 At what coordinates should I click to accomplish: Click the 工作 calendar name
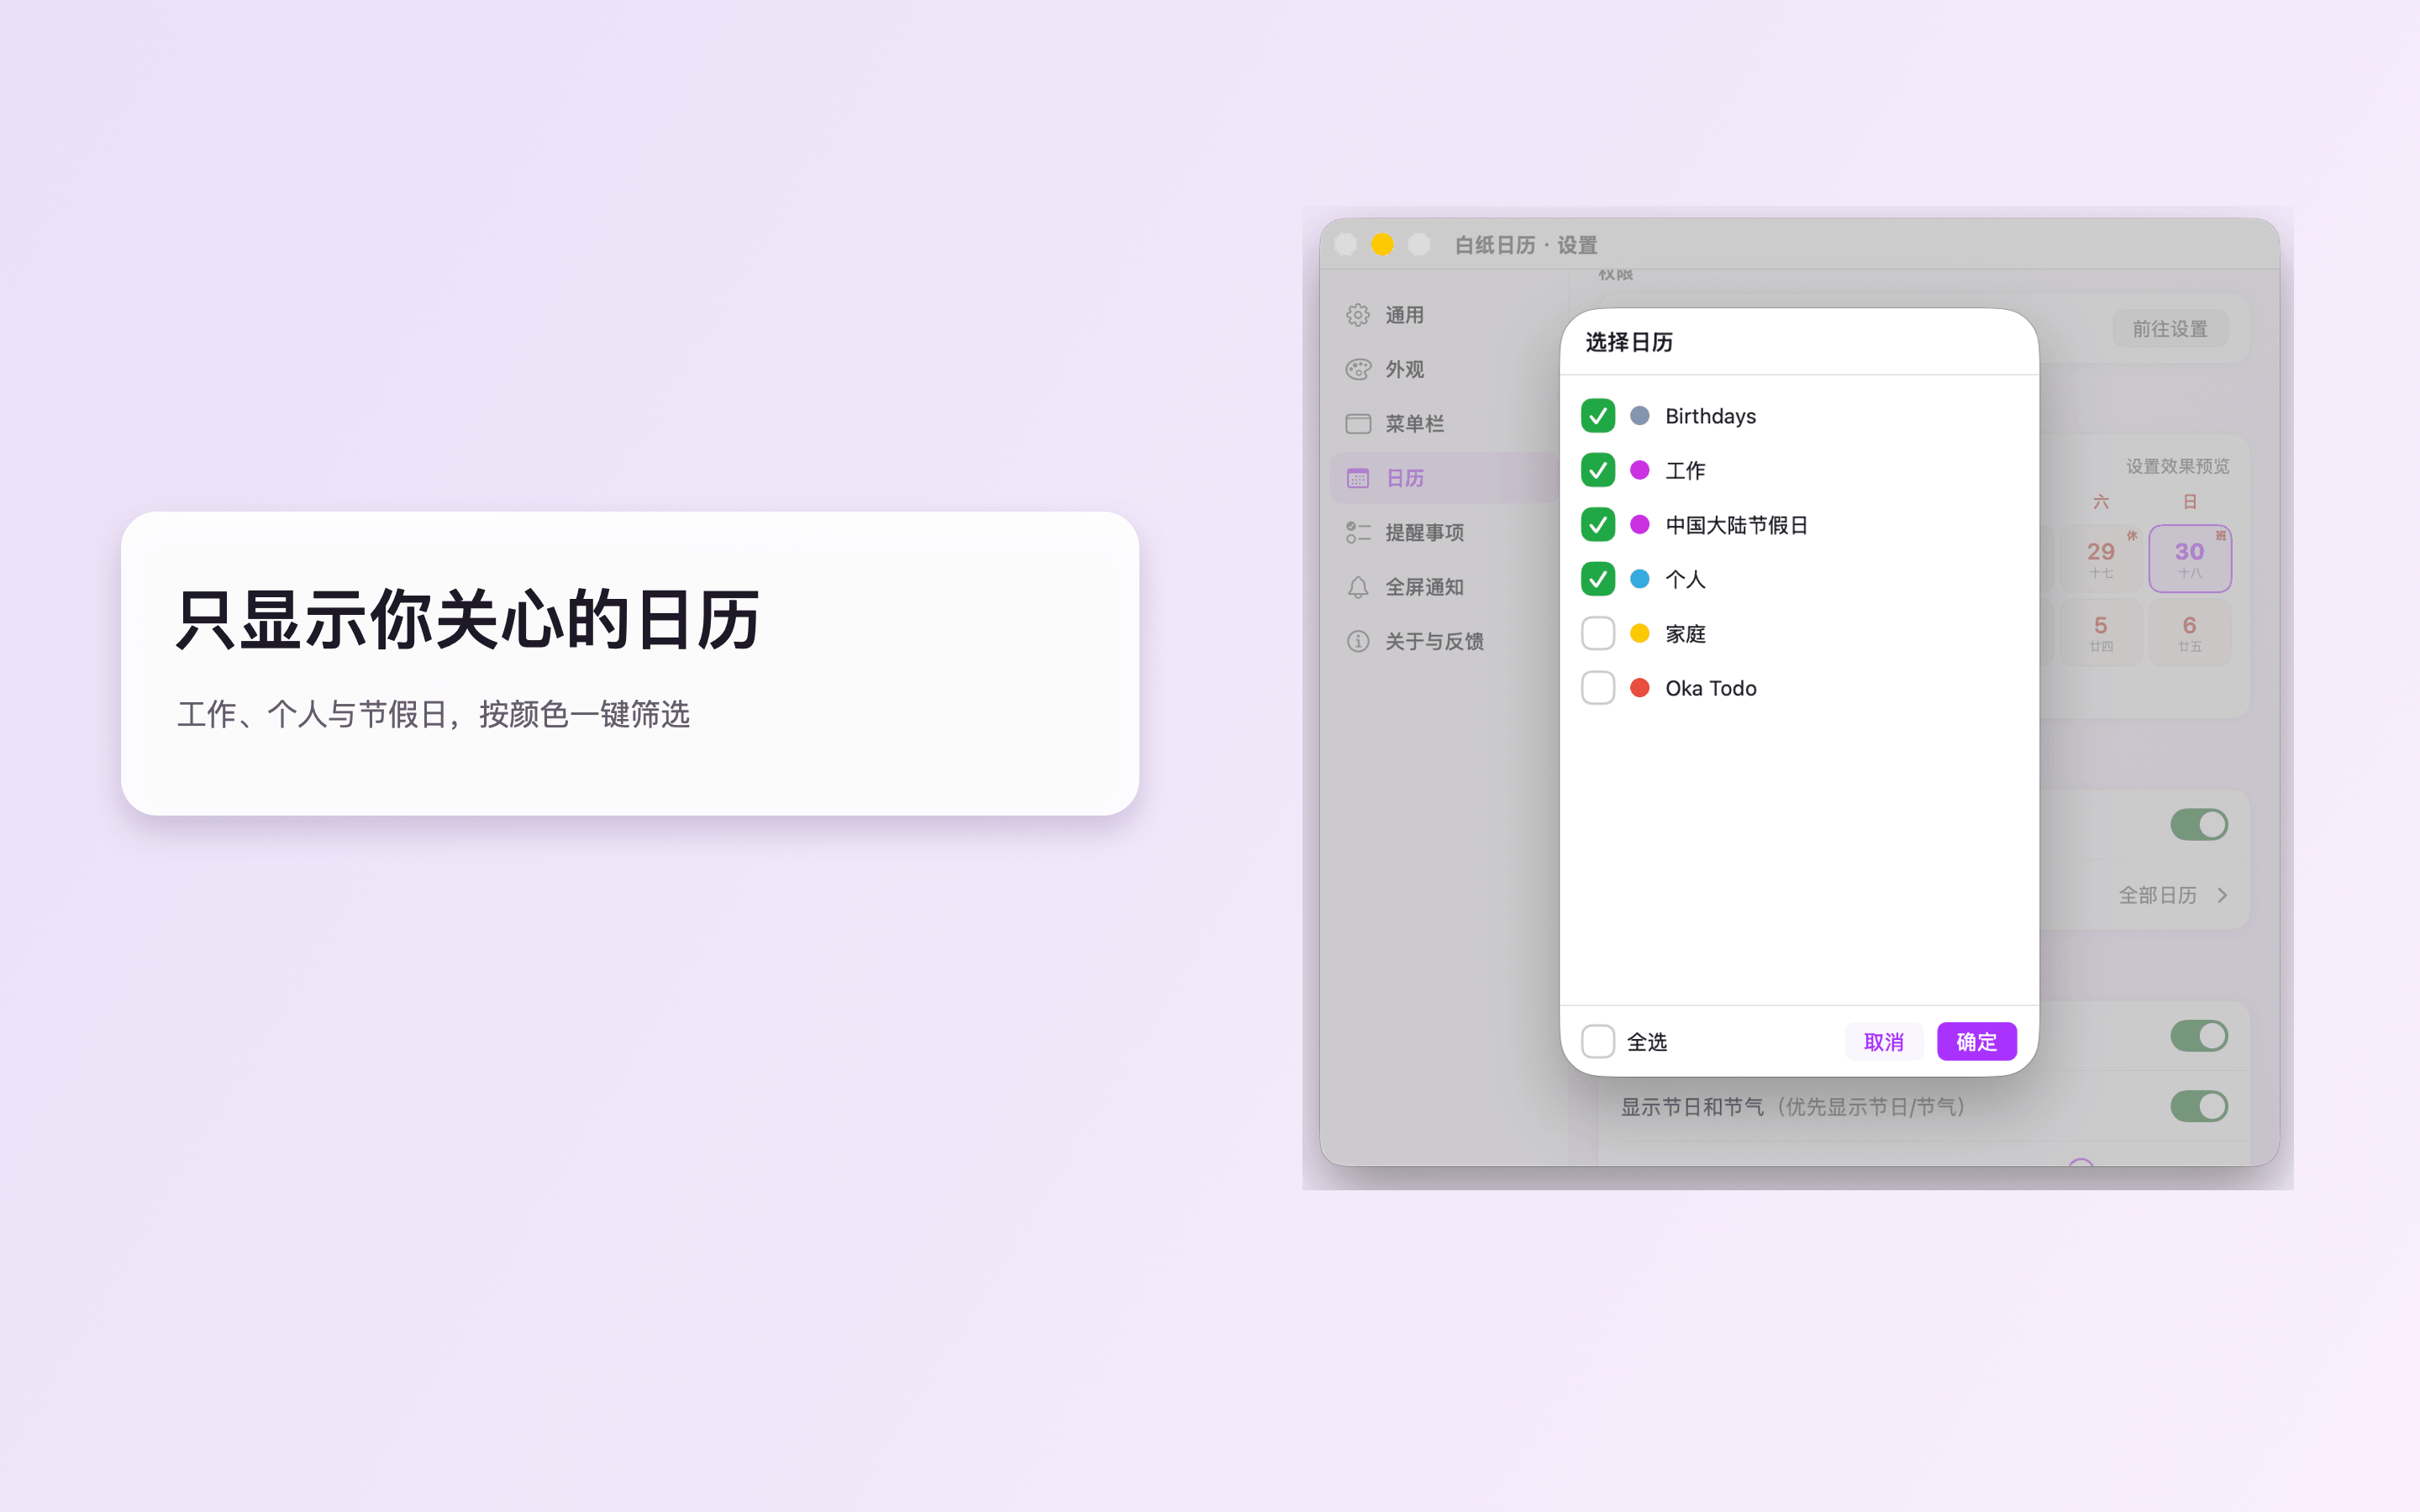point(1685,470)
